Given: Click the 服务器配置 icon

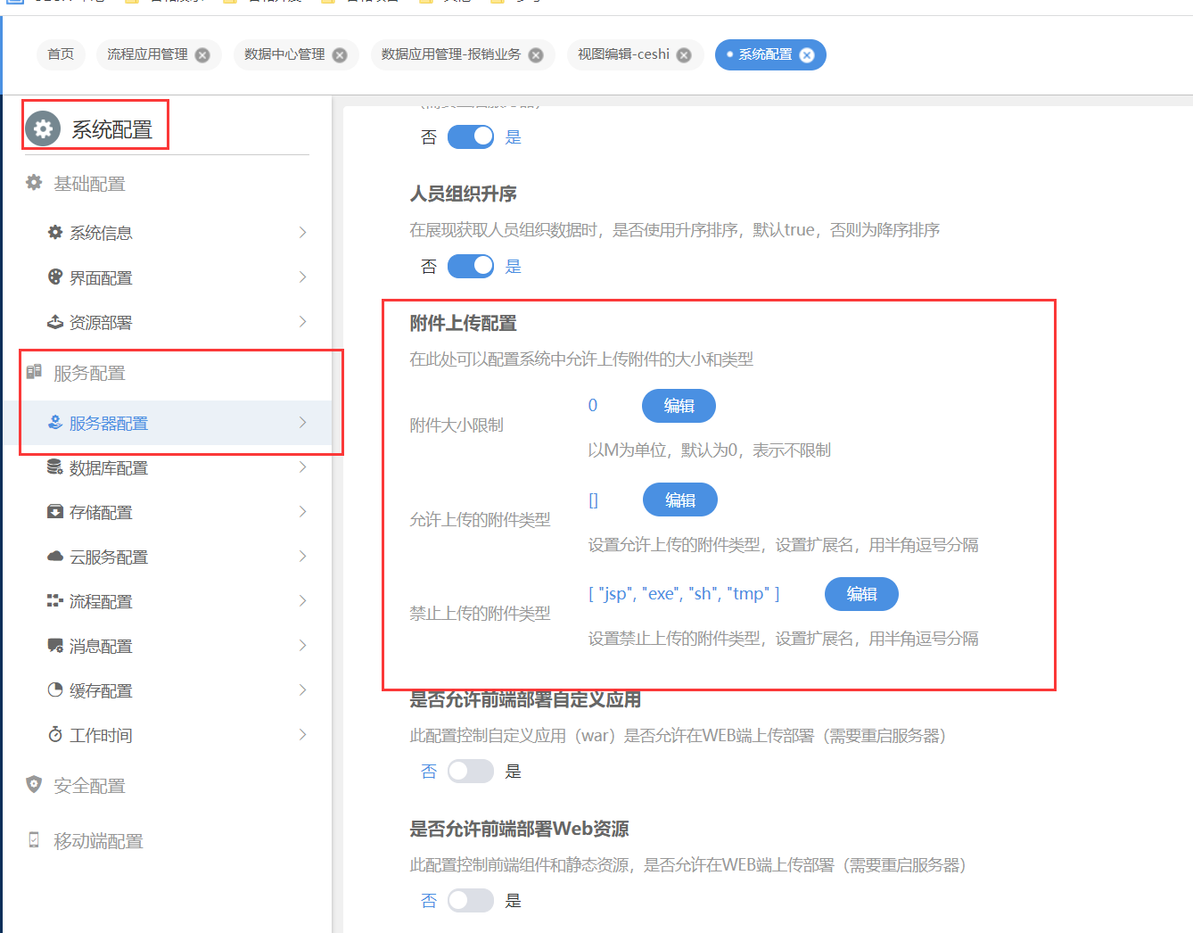Looking at the screenshot, I should pyautogui.click(x=55, y=422).
